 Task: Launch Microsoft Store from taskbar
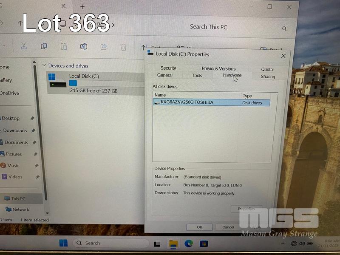click(x=204, y=243)
